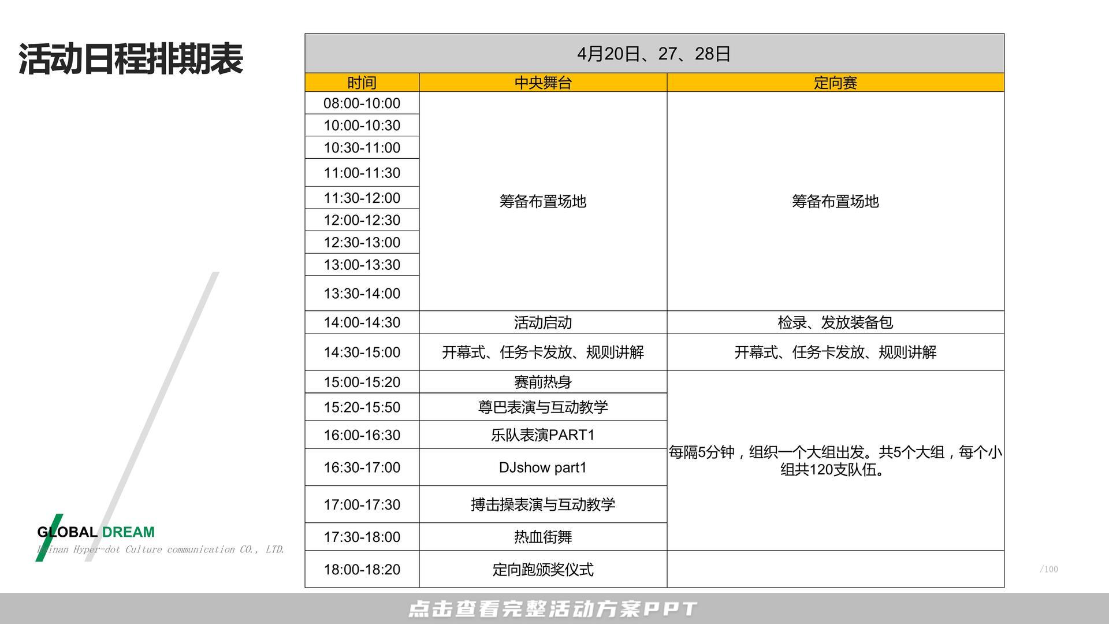
Task: Click the 活动启动 cell
Action: tap(543, 322)
